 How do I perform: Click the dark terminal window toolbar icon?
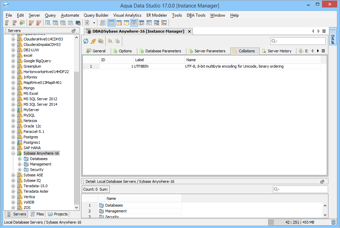(78, 23)
